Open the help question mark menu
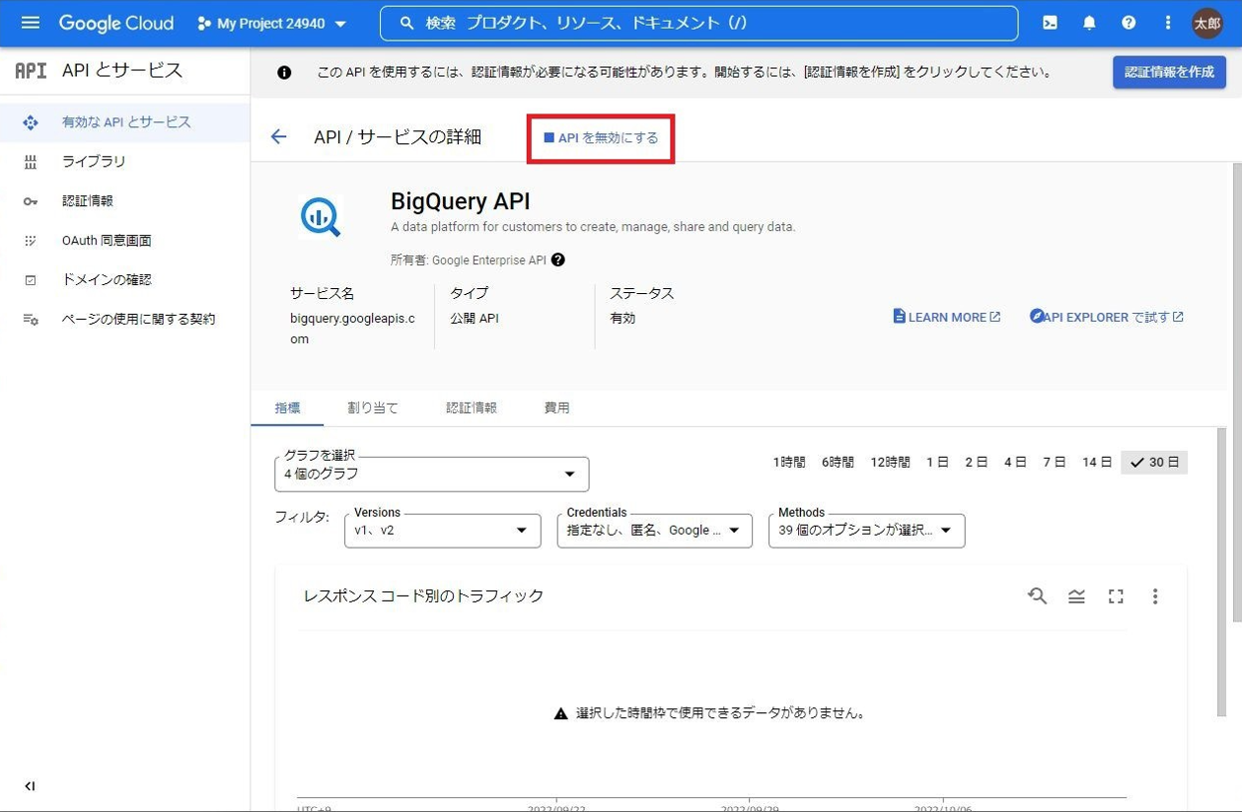Viewport: 1242px width, 812px height. (1129, 23)
